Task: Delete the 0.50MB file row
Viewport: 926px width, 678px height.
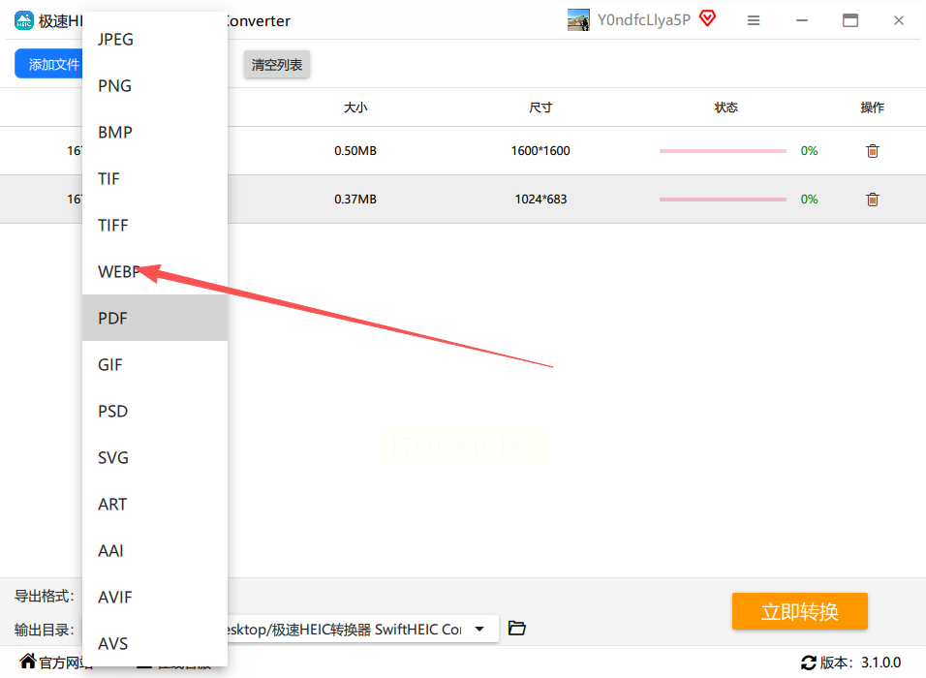Action: 873,151
